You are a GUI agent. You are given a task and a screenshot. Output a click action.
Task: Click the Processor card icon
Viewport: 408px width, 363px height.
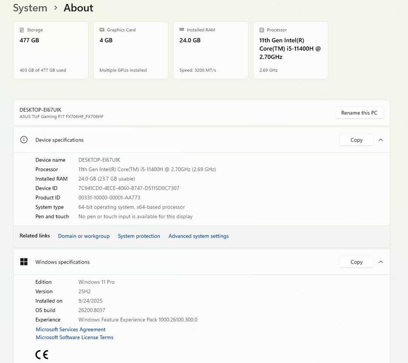262,30
